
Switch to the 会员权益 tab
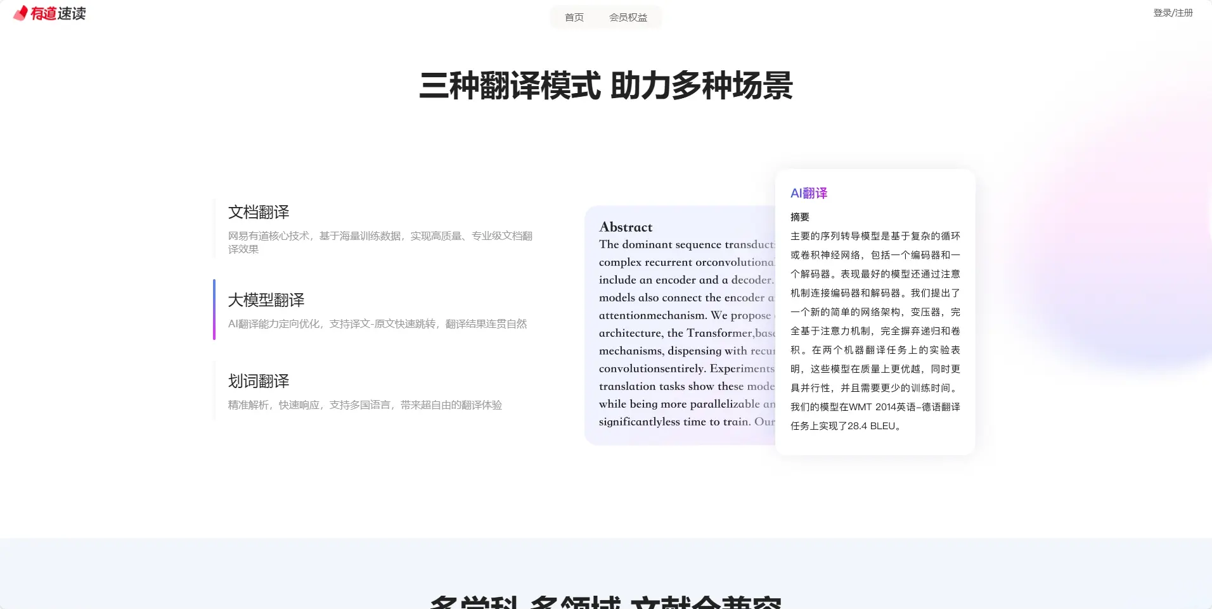pyautogui.click(x=628, y=17)
